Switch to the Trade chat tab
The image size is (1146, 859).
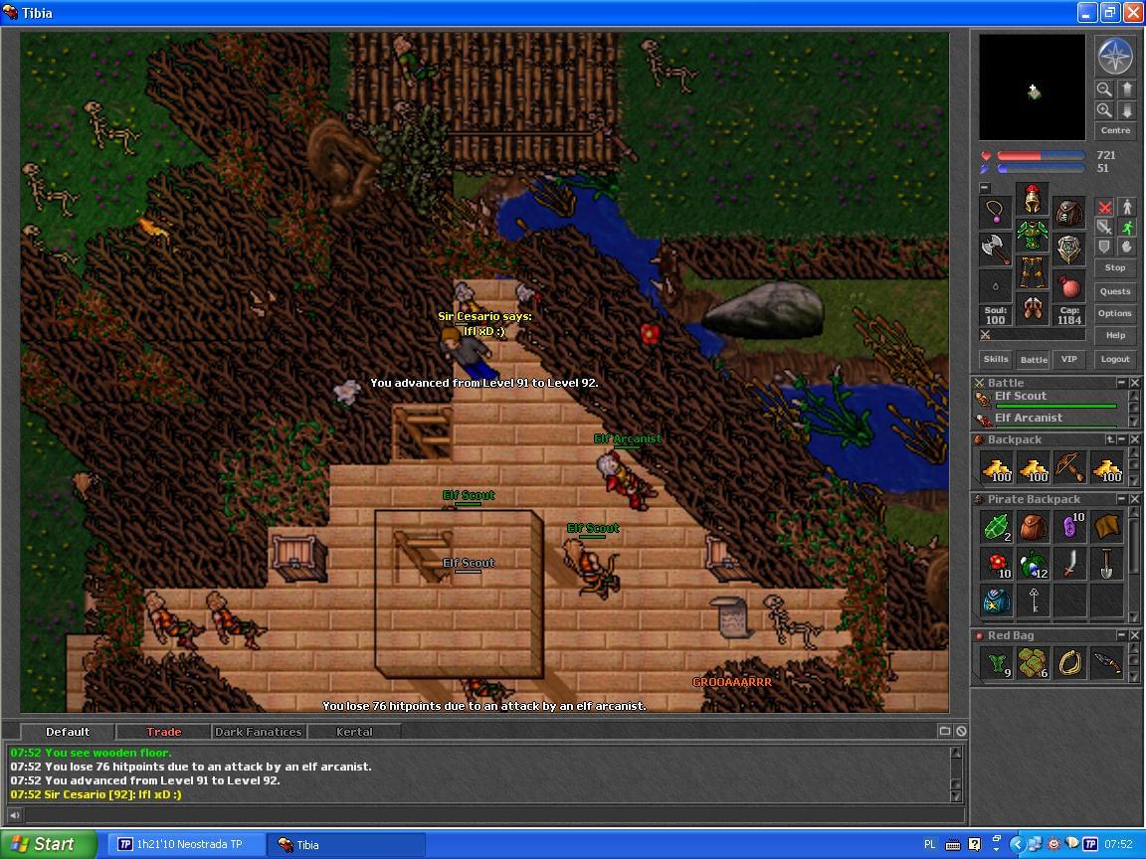coord(163,731)
